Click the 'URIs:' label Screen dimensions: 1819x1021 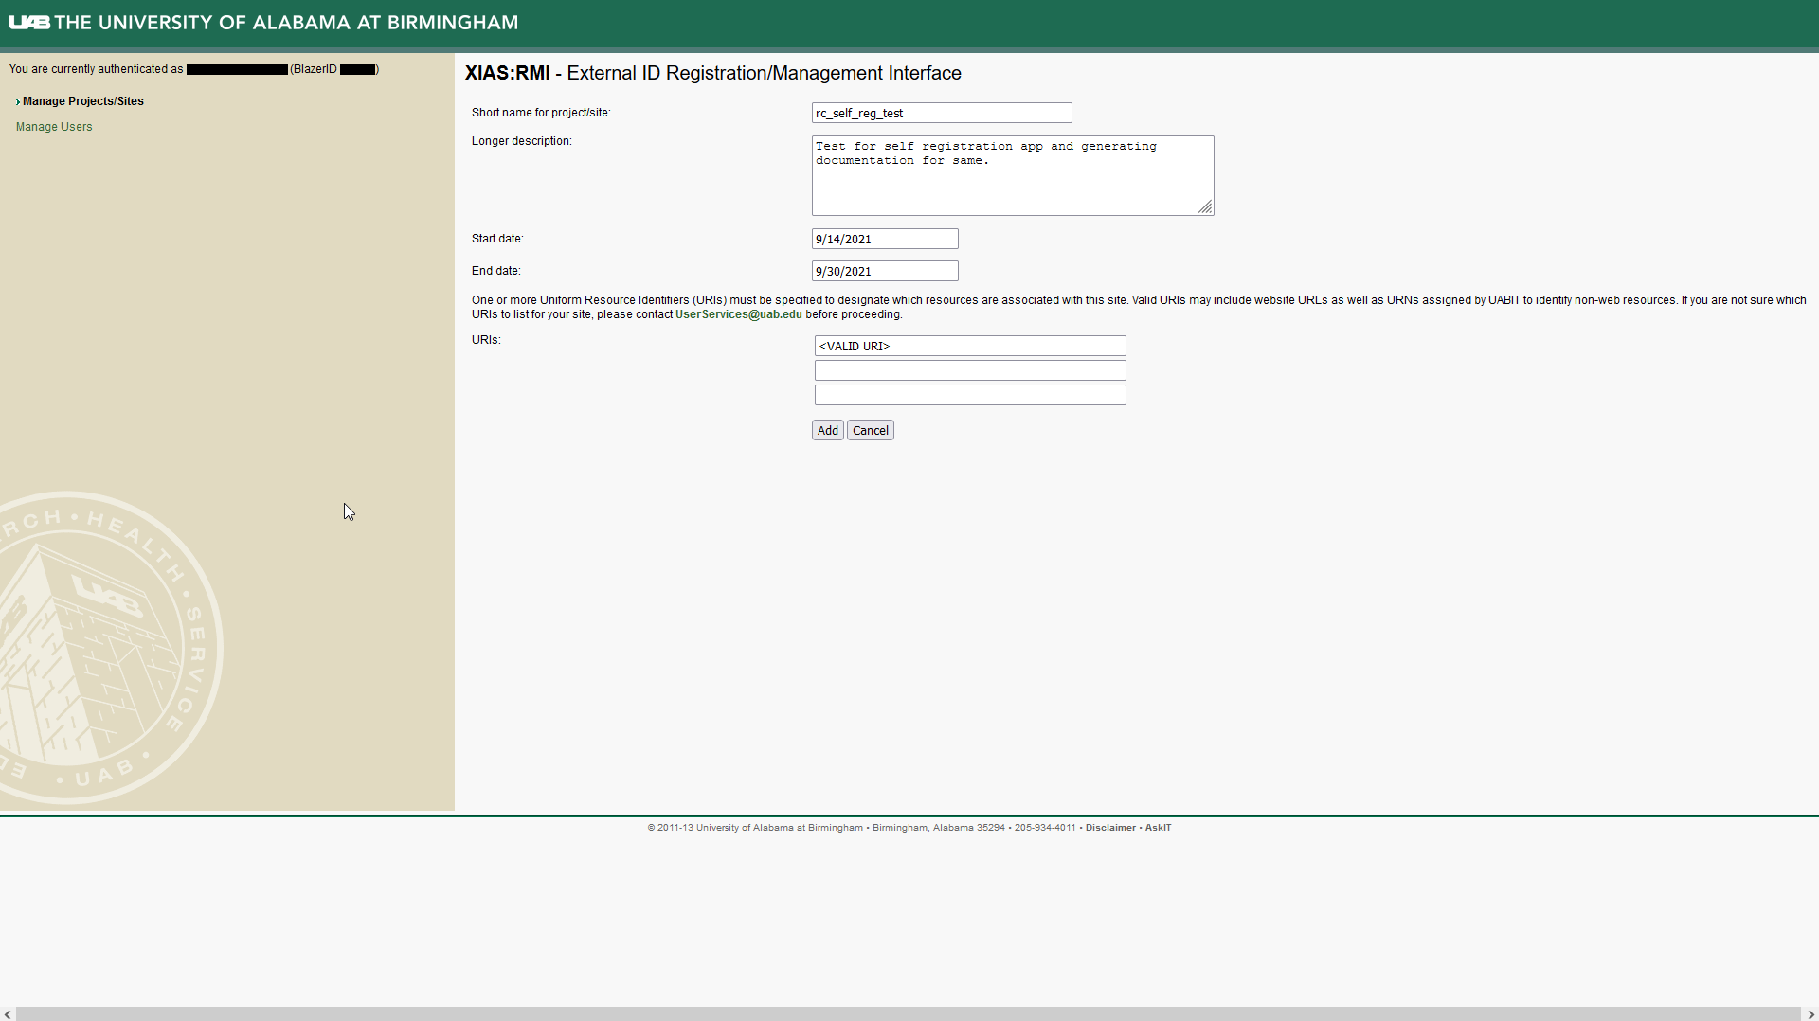(x=486, y=340)
